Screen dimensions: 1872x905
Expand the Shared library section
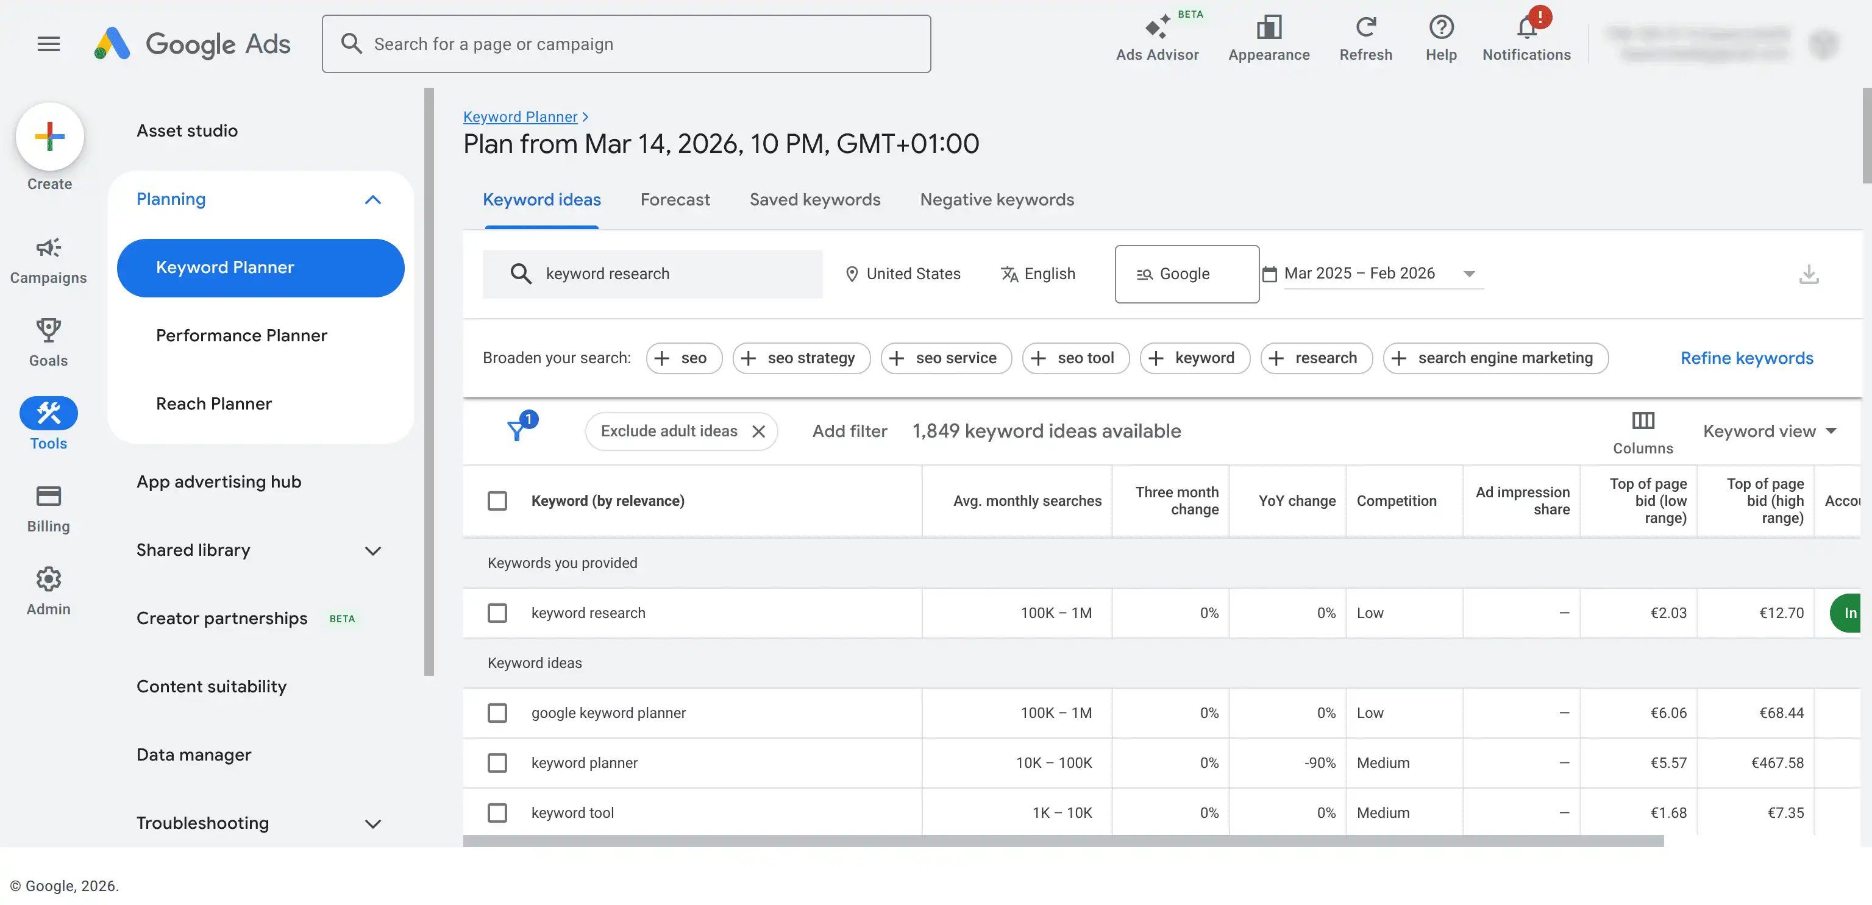pos(373,550)
